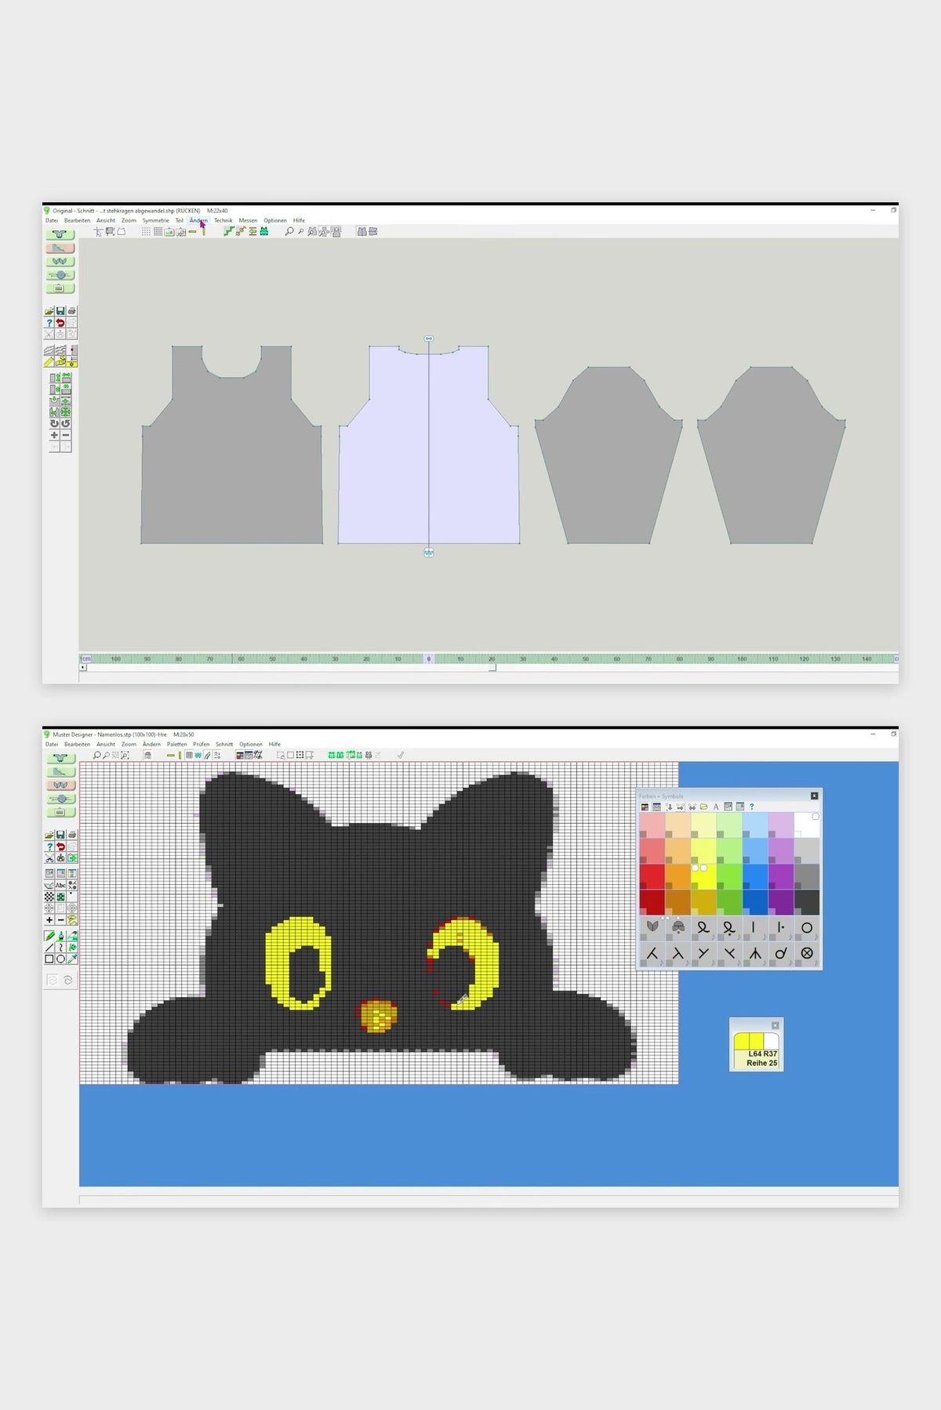Click the save icon in Schnitt window
941x1410 pixels.
pyautogui.click(x=60, y=310)
